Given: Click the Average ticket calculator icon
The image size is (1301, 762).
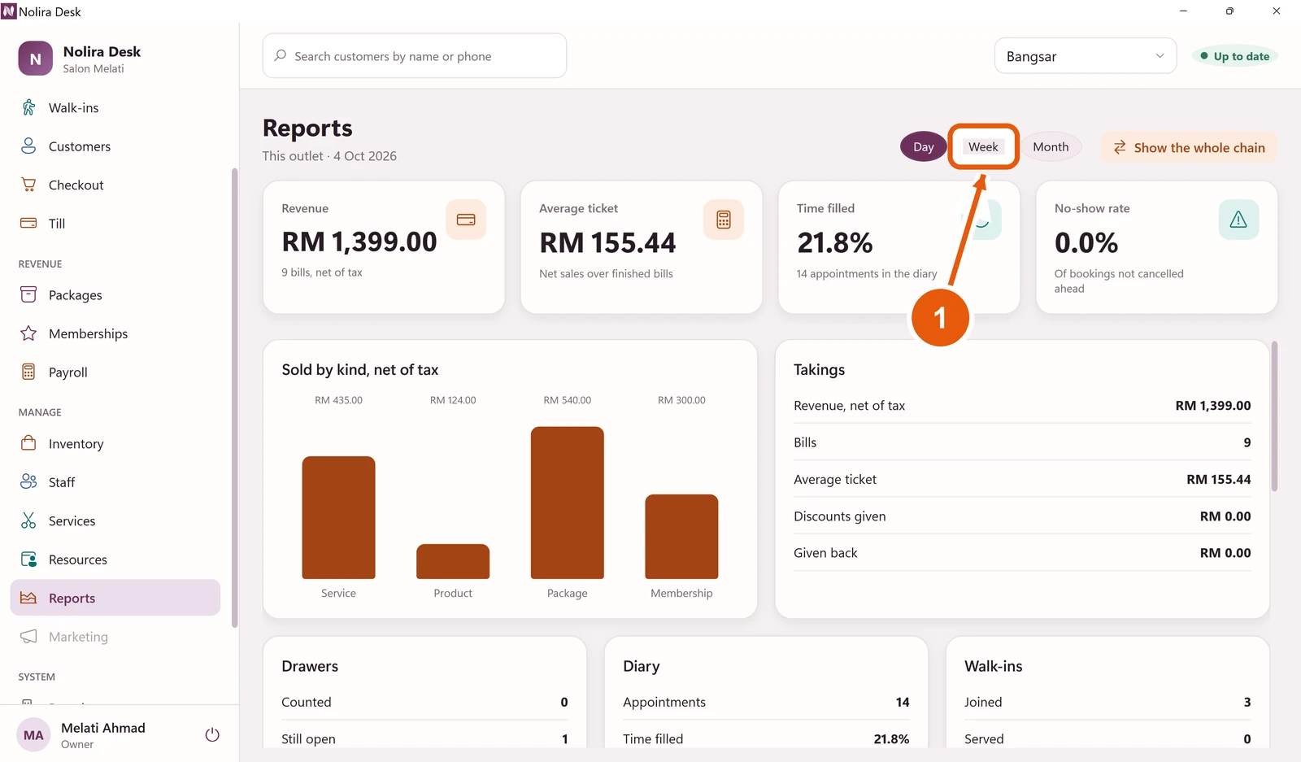Looking at the screenshot, I should [724, 220].
